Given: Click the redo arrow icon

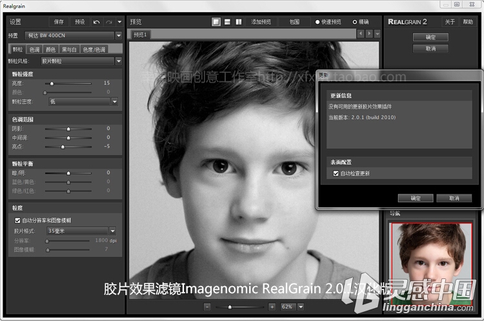Looking at the screenshot, I should (x=109, y=22).
